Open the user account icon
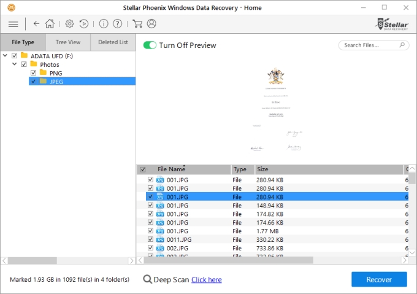The height and width of the screenshot is (294, 417). point(151,24)
